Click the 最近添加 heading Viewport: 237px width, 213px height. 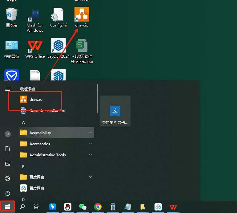[x=27, y=89]
